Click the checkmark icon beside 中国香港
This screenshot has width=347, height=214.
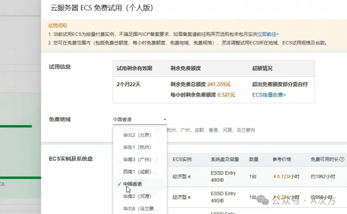(x=119, y=184)
